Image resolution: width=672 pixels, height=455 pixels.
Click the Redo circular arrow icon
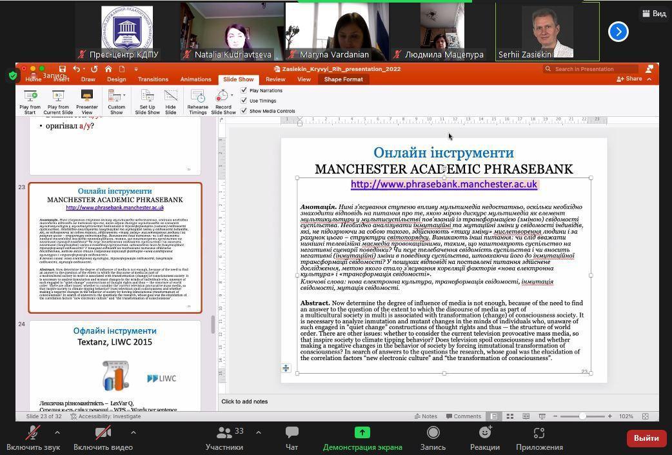(94, 68)
